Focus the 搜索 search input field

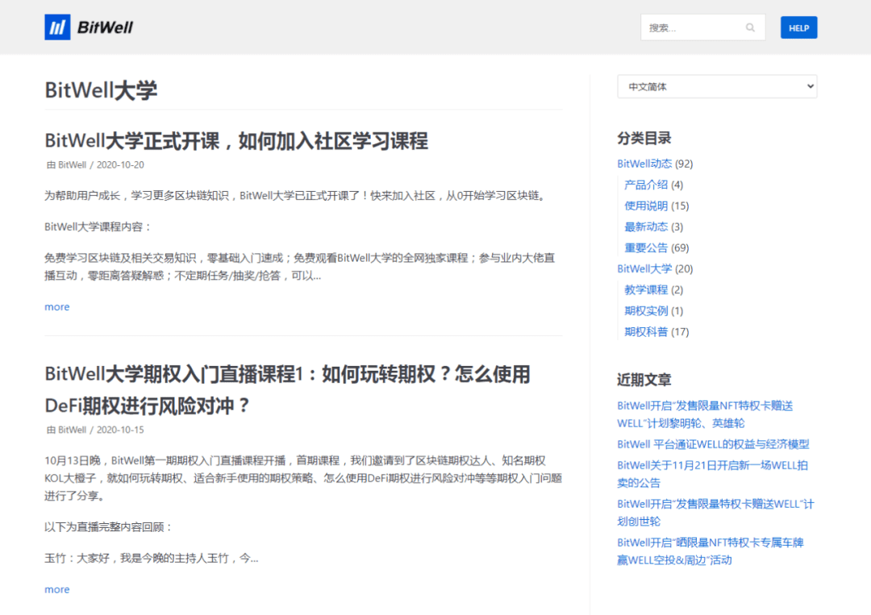[x=702, y=27]
